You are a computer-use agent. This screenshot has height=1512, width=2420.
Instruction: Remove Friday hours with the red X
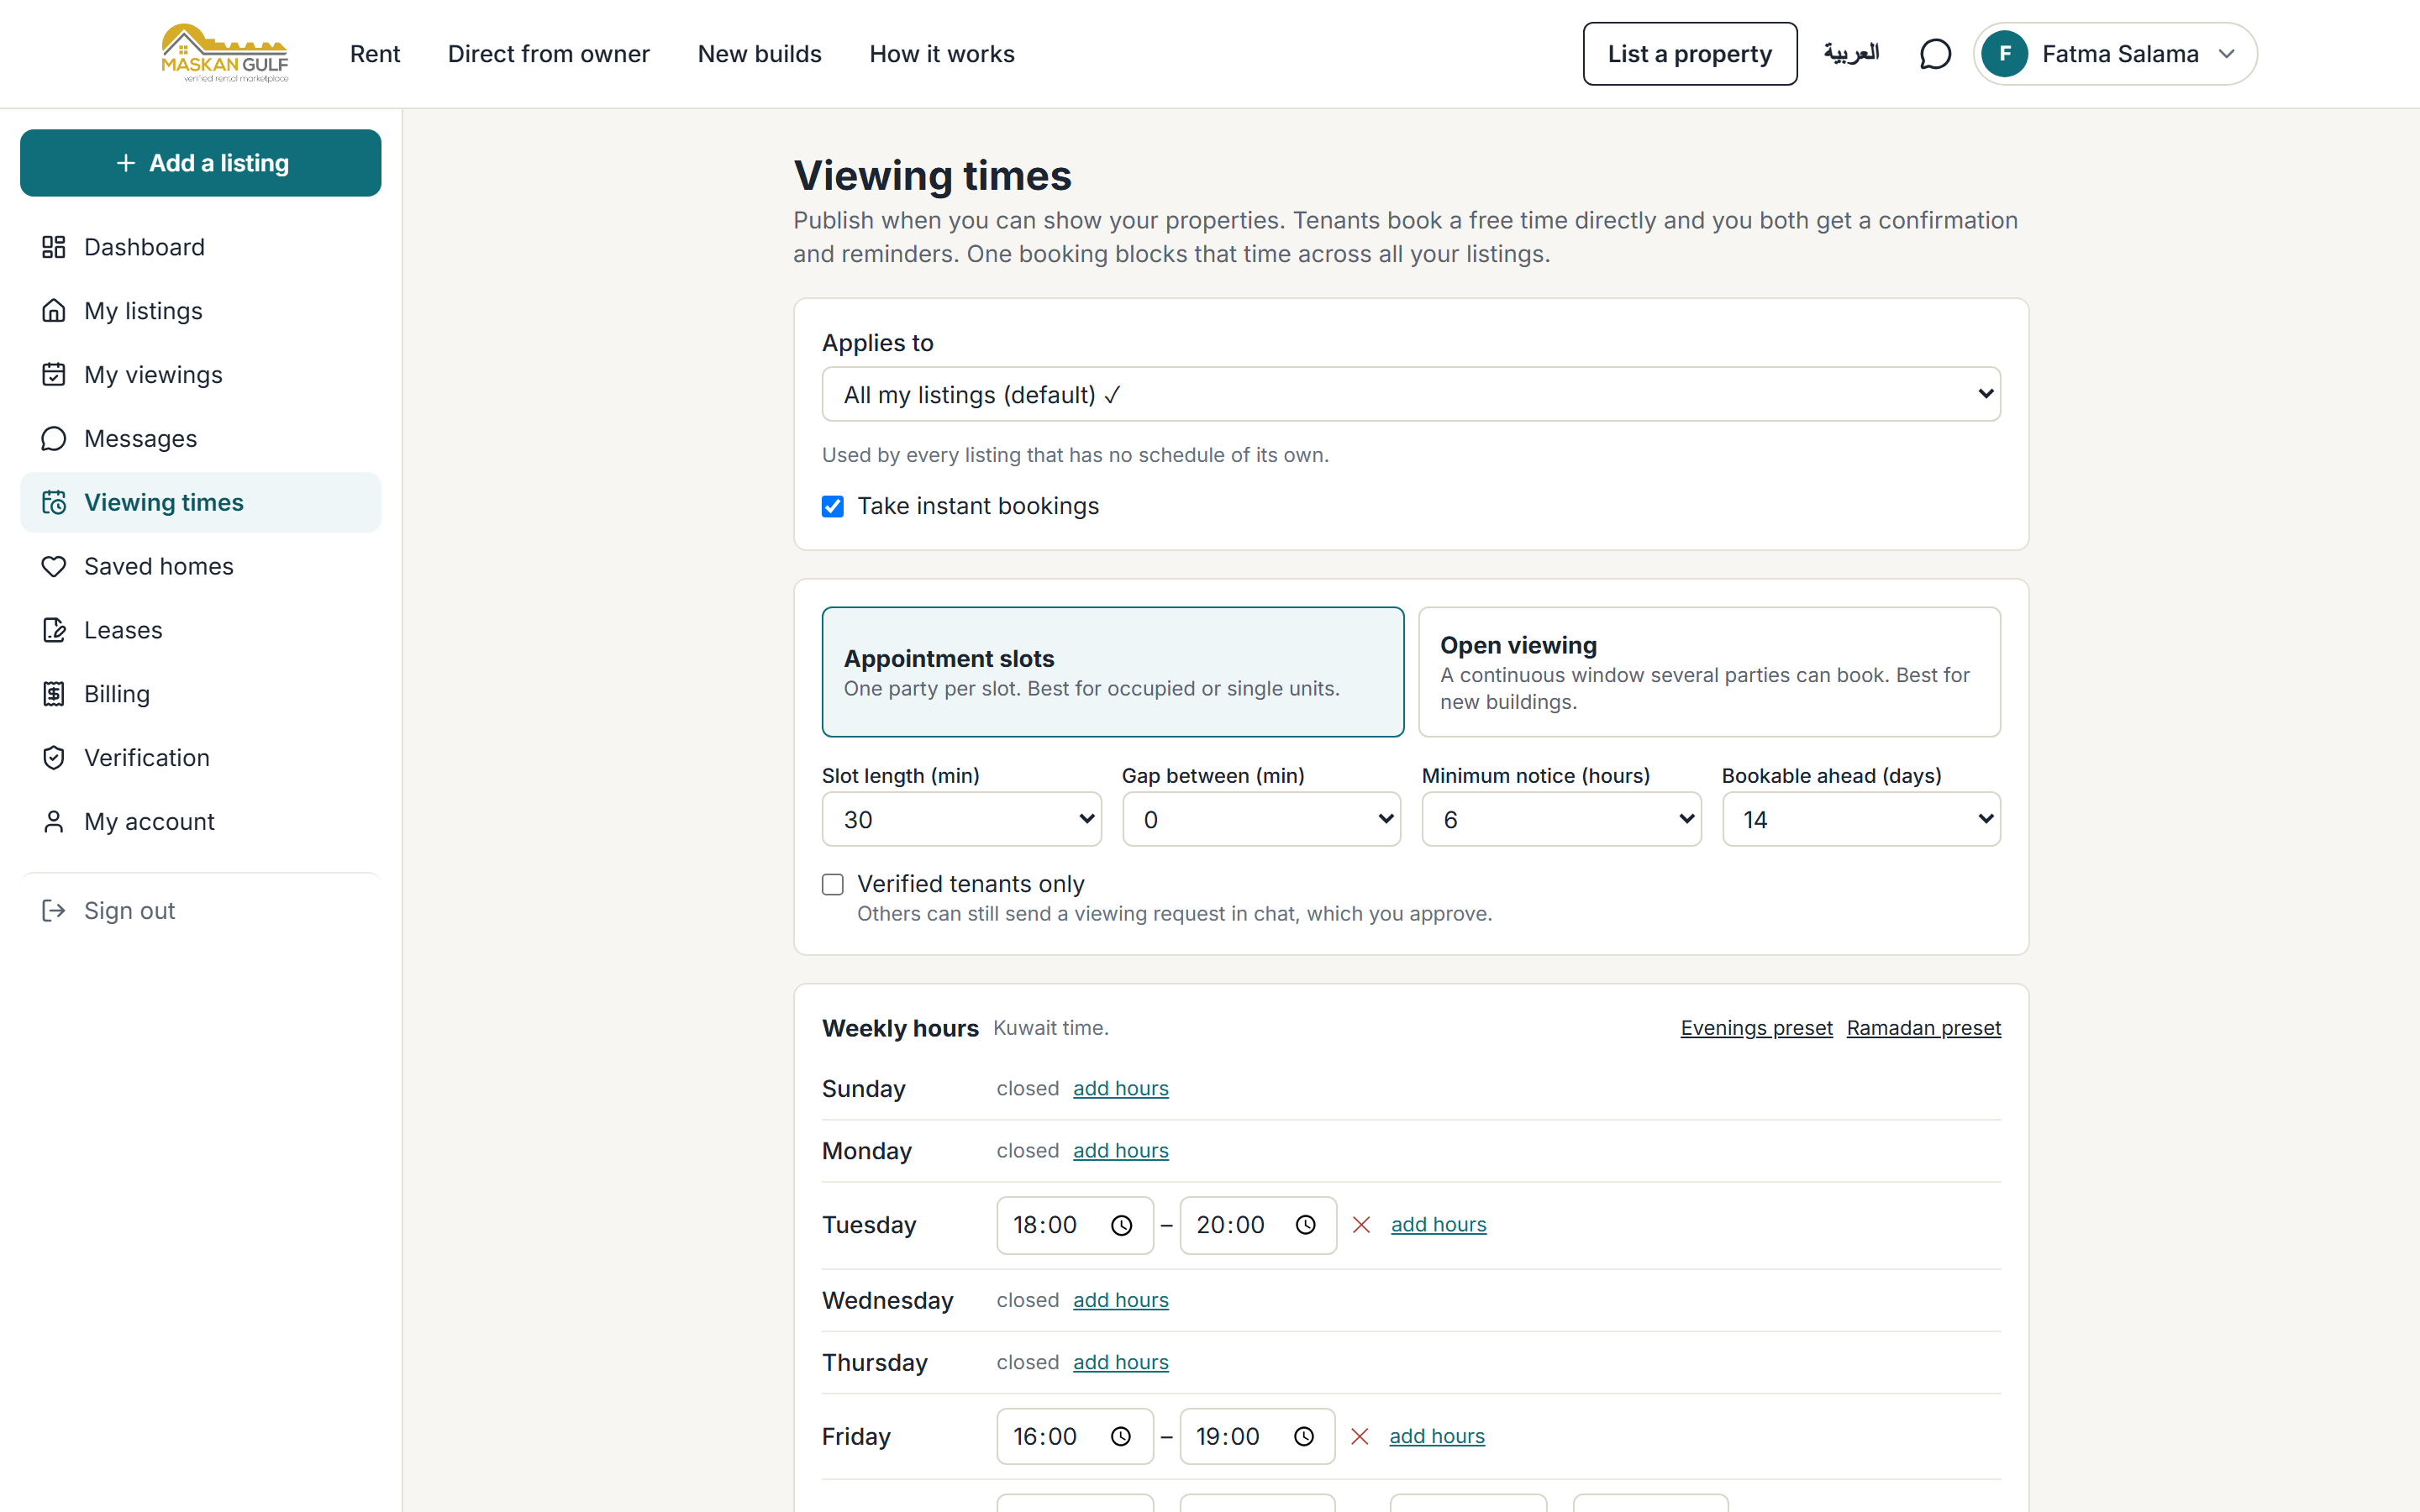point(1359,1437)
